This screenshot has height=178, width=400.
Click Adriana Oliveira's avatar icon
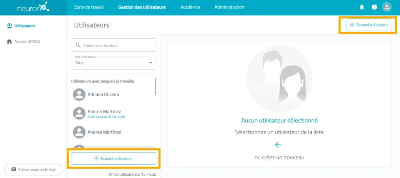(79, 95)
